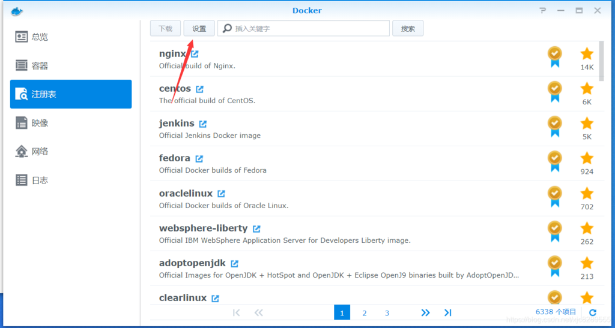Select the jenkins image name
This screenshot has width=615, height=328.
177,124
